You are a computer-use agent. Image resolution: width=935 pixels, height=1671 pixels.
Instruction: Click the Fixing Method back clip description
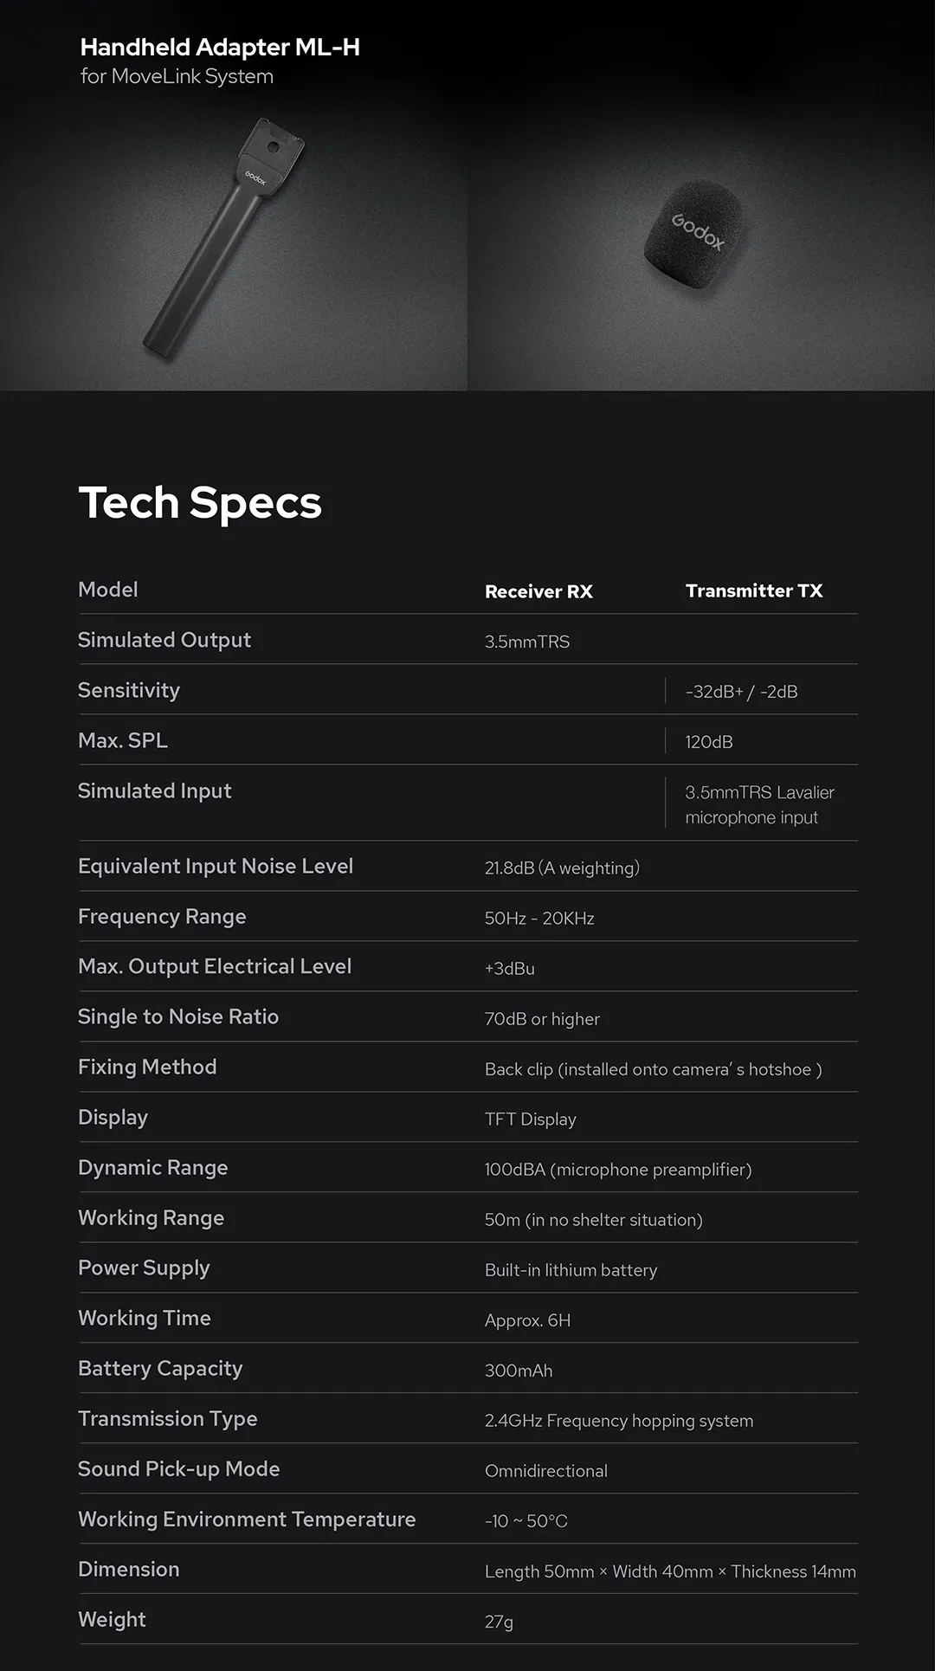coord(653,1069)
